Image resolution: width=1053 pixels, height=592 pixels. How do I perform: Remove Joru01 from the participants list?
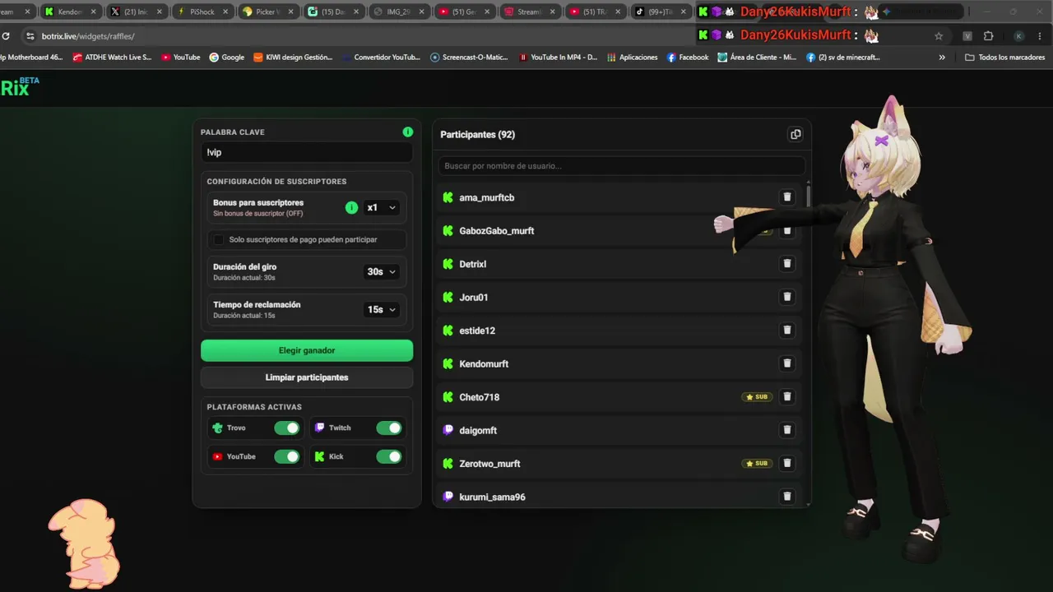coord(786,297)
